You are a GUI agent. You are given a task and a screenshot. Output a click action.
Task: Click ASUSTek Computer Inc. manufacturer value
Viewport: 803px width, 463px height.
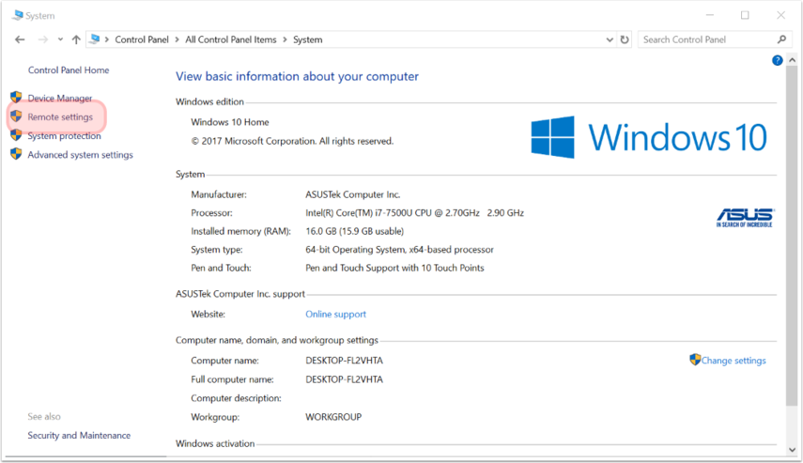pyautogui.click(x=353, y=194)
